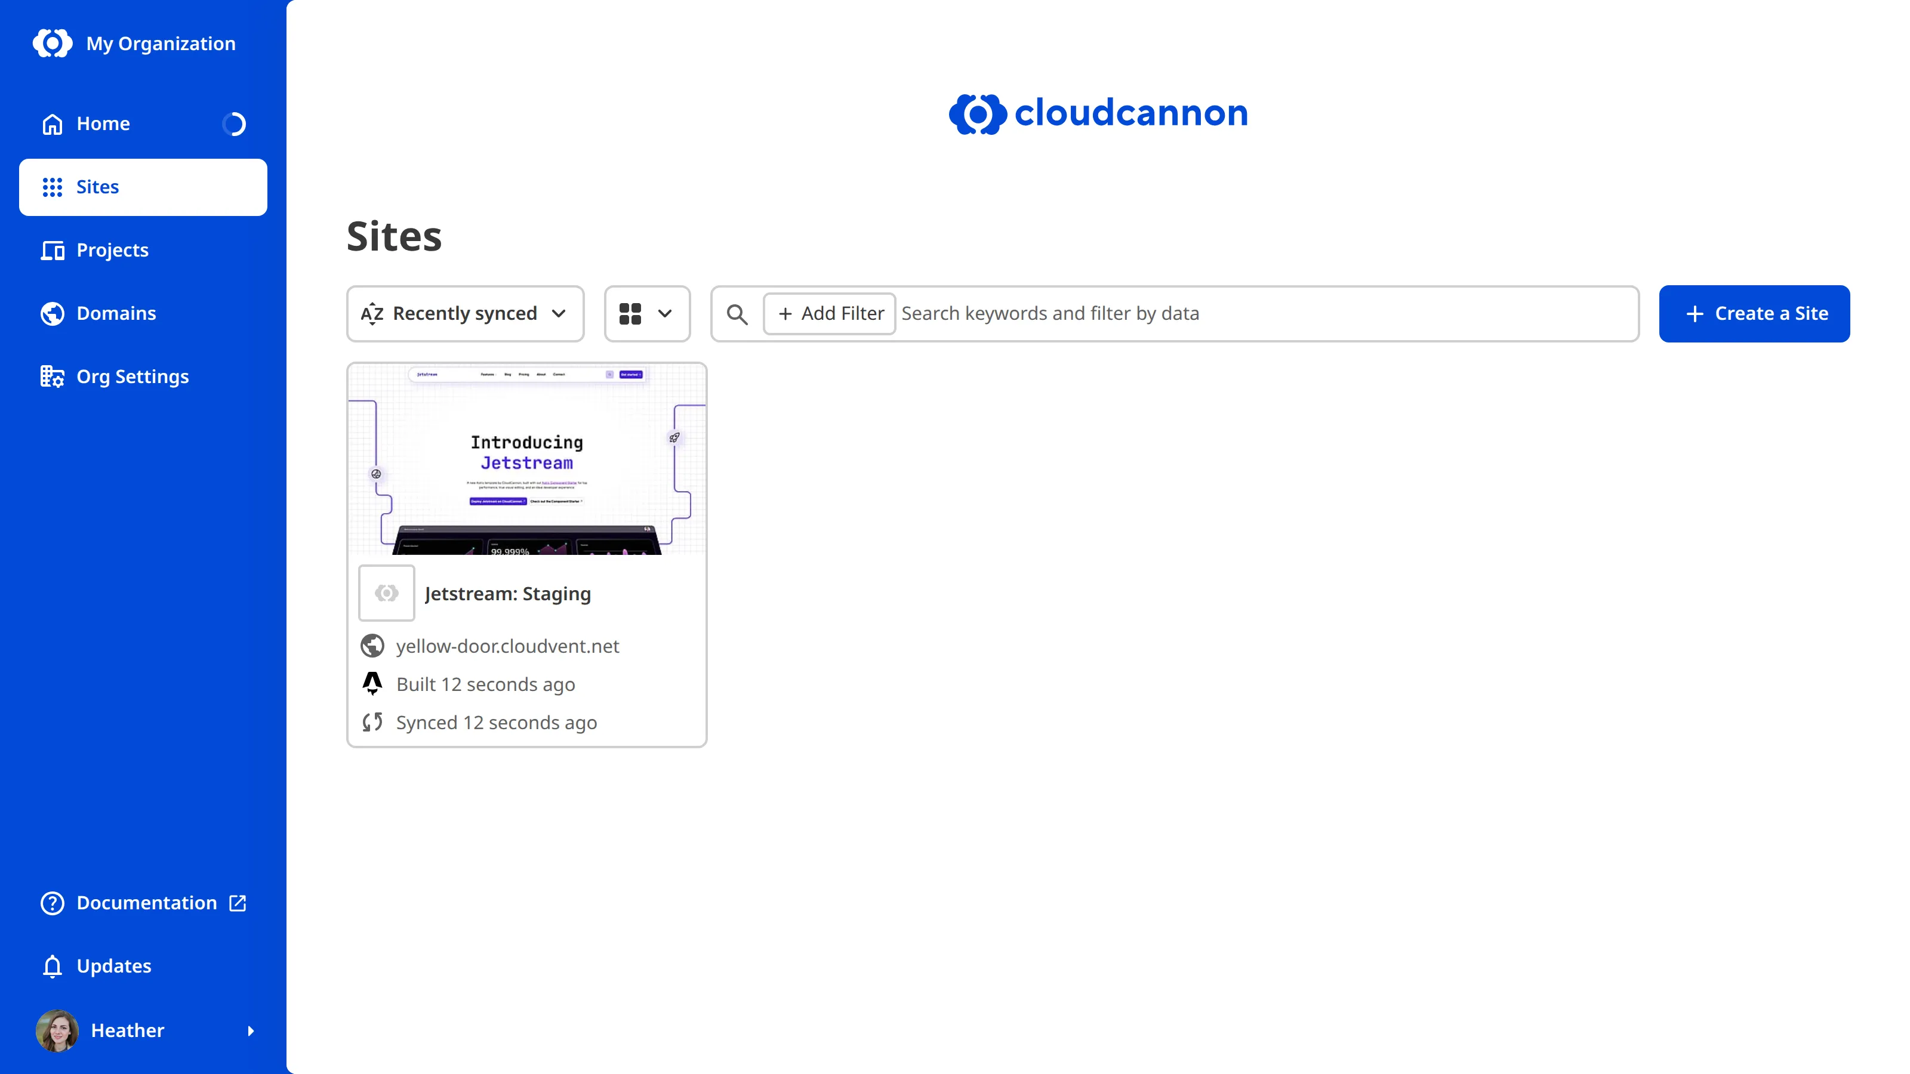Click the Updates bell icon
1910x1074 pixels.
point(53,966)
